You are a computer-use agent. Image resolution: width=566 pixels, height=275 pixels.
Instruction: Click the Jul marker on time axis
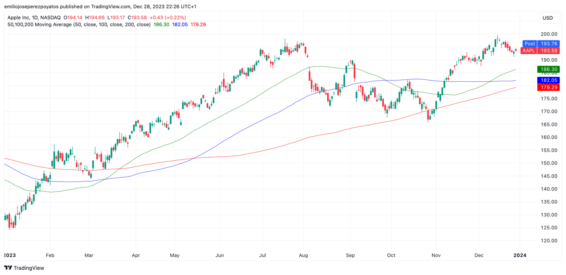[x=262, y=255]
